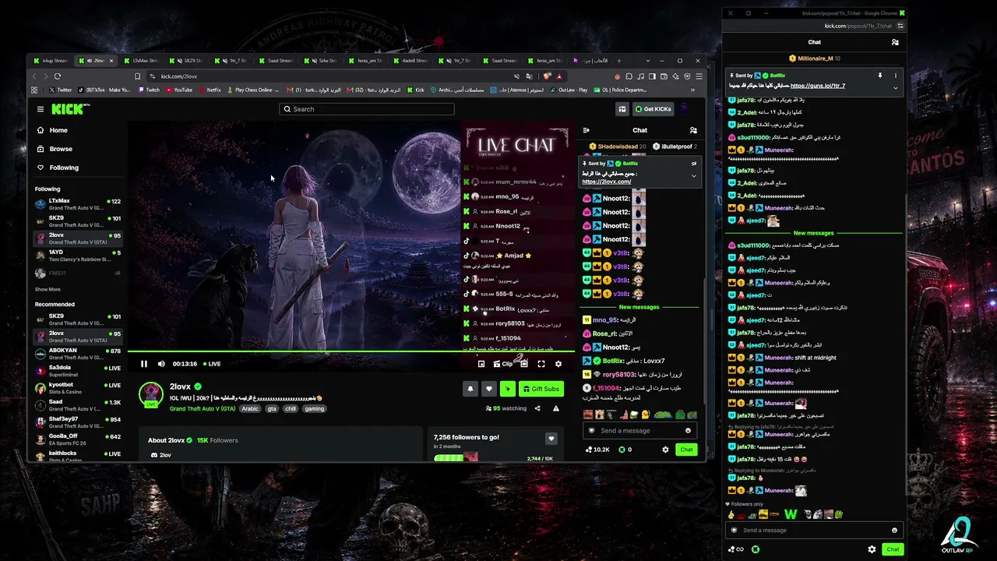
Task: Open YouTube bookmark in bookmarks bar
Action: tap(179, 90)
